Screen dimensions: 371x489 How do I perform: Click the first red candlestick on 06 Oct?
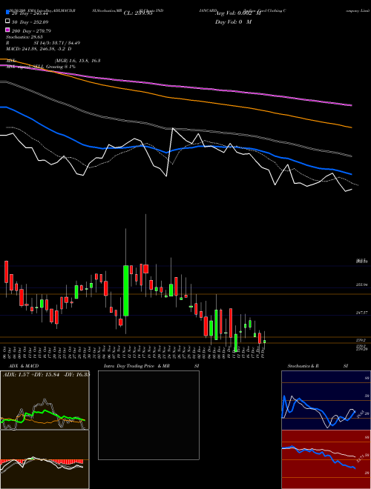click(6, 272)
